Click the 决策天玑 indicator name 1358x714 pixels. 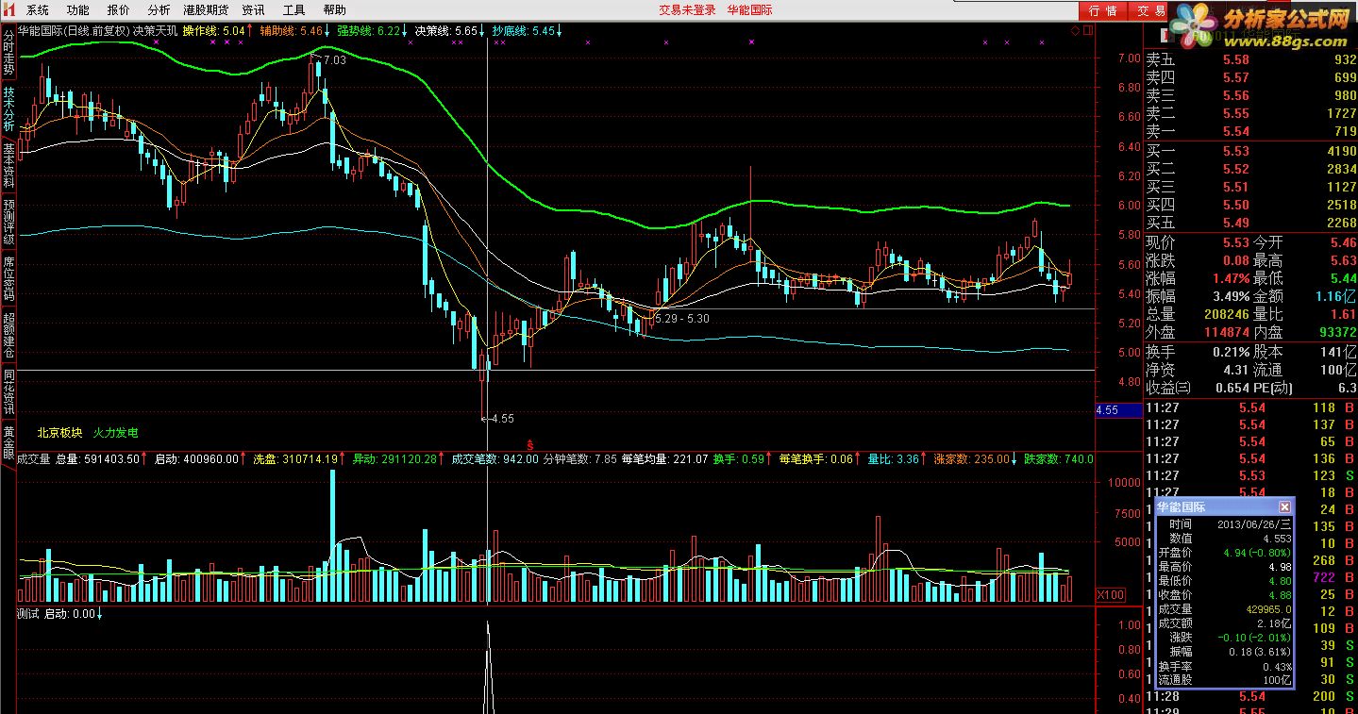[x=155, y=31]
